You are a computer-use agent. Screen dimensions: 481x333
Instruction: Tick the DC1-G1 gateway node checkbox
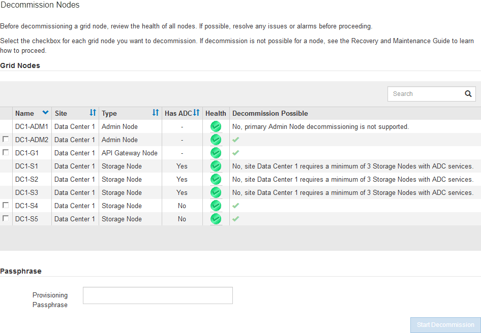6,152
